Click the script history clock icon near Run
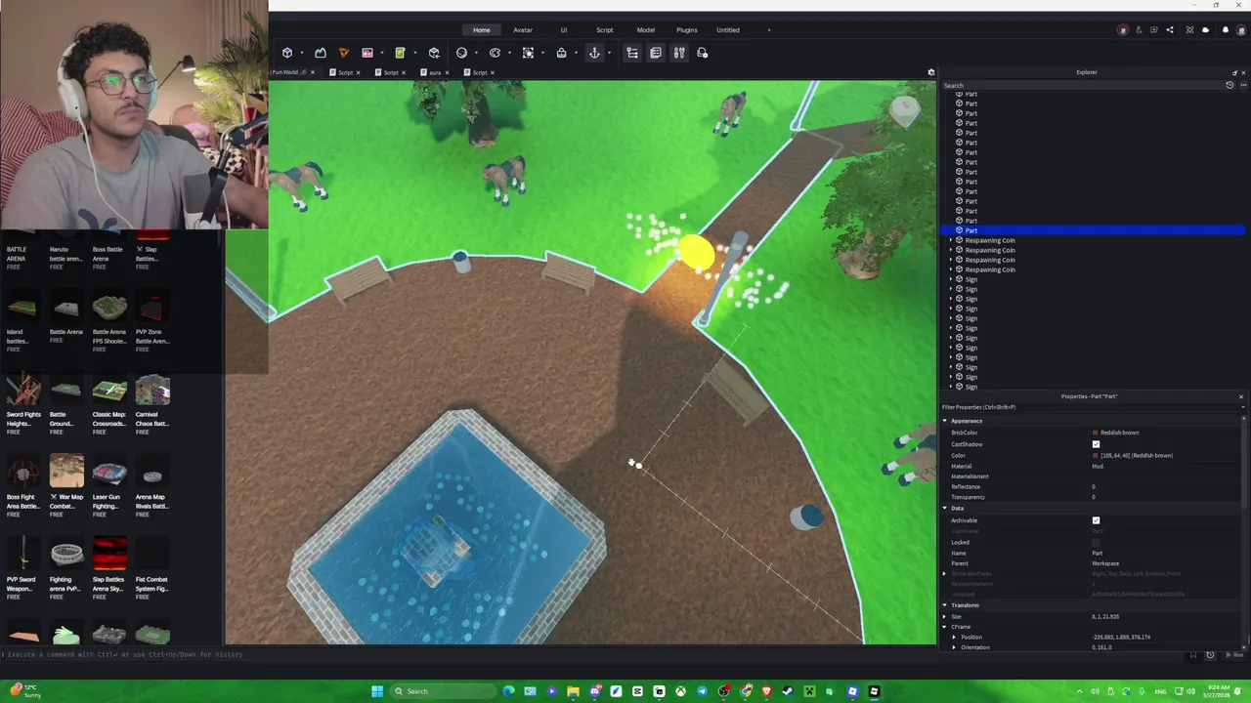 click(x=1210, y=655)
